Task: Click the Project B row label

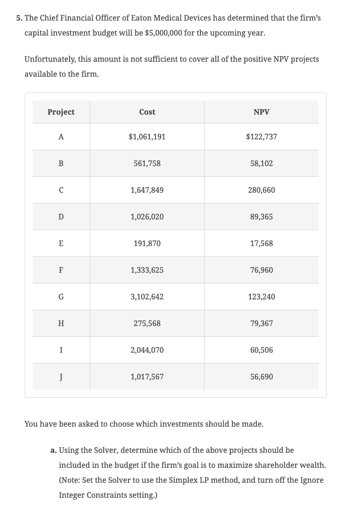Action: pos(61,163)
